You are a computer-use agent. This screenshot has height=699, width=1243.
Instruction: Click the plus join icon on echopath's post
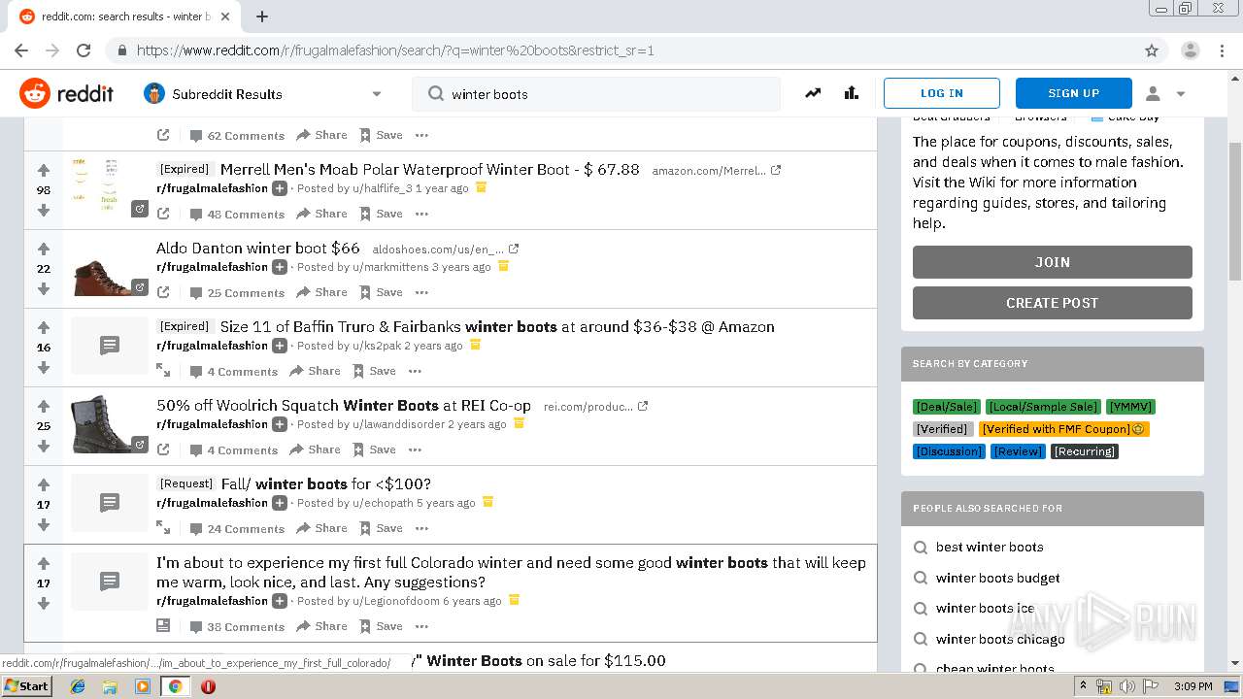(x=280, y=503)
